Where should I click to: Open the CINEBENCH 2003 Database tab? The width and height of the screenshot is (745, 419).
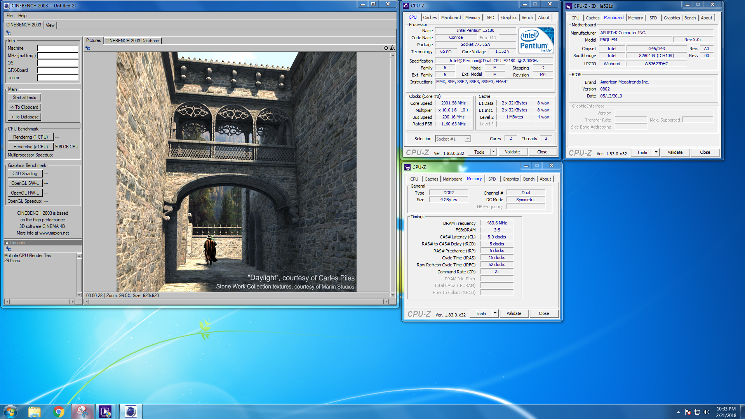[x=132, y=41]
